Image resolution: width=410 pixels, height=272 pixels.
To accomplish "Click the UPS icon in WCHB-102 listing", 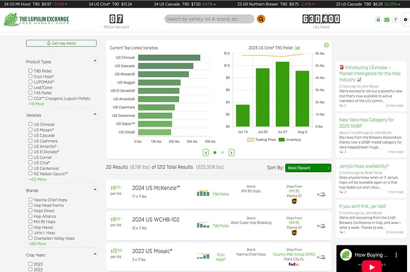I will point(294,233).
